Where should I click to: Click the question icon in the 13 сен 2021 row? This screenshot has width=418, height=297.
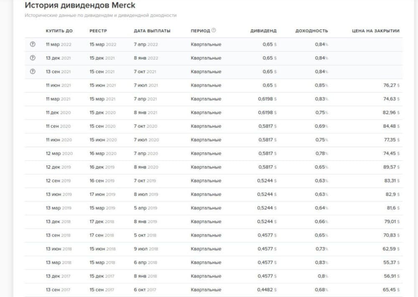33,72
